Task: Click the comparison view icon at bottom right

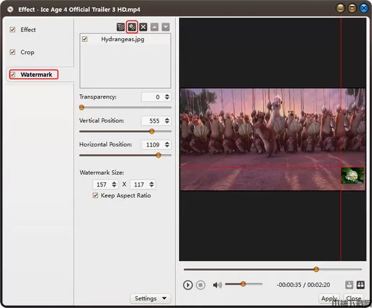Action: point(360,285)
